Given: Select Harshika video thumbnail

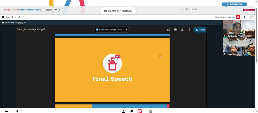Looking at the screenshot, I should 239,47.
